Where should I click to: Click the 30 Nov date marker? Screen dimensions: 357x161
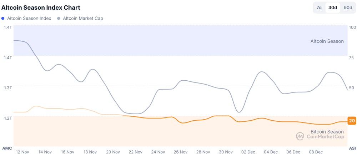coord(226,152)
